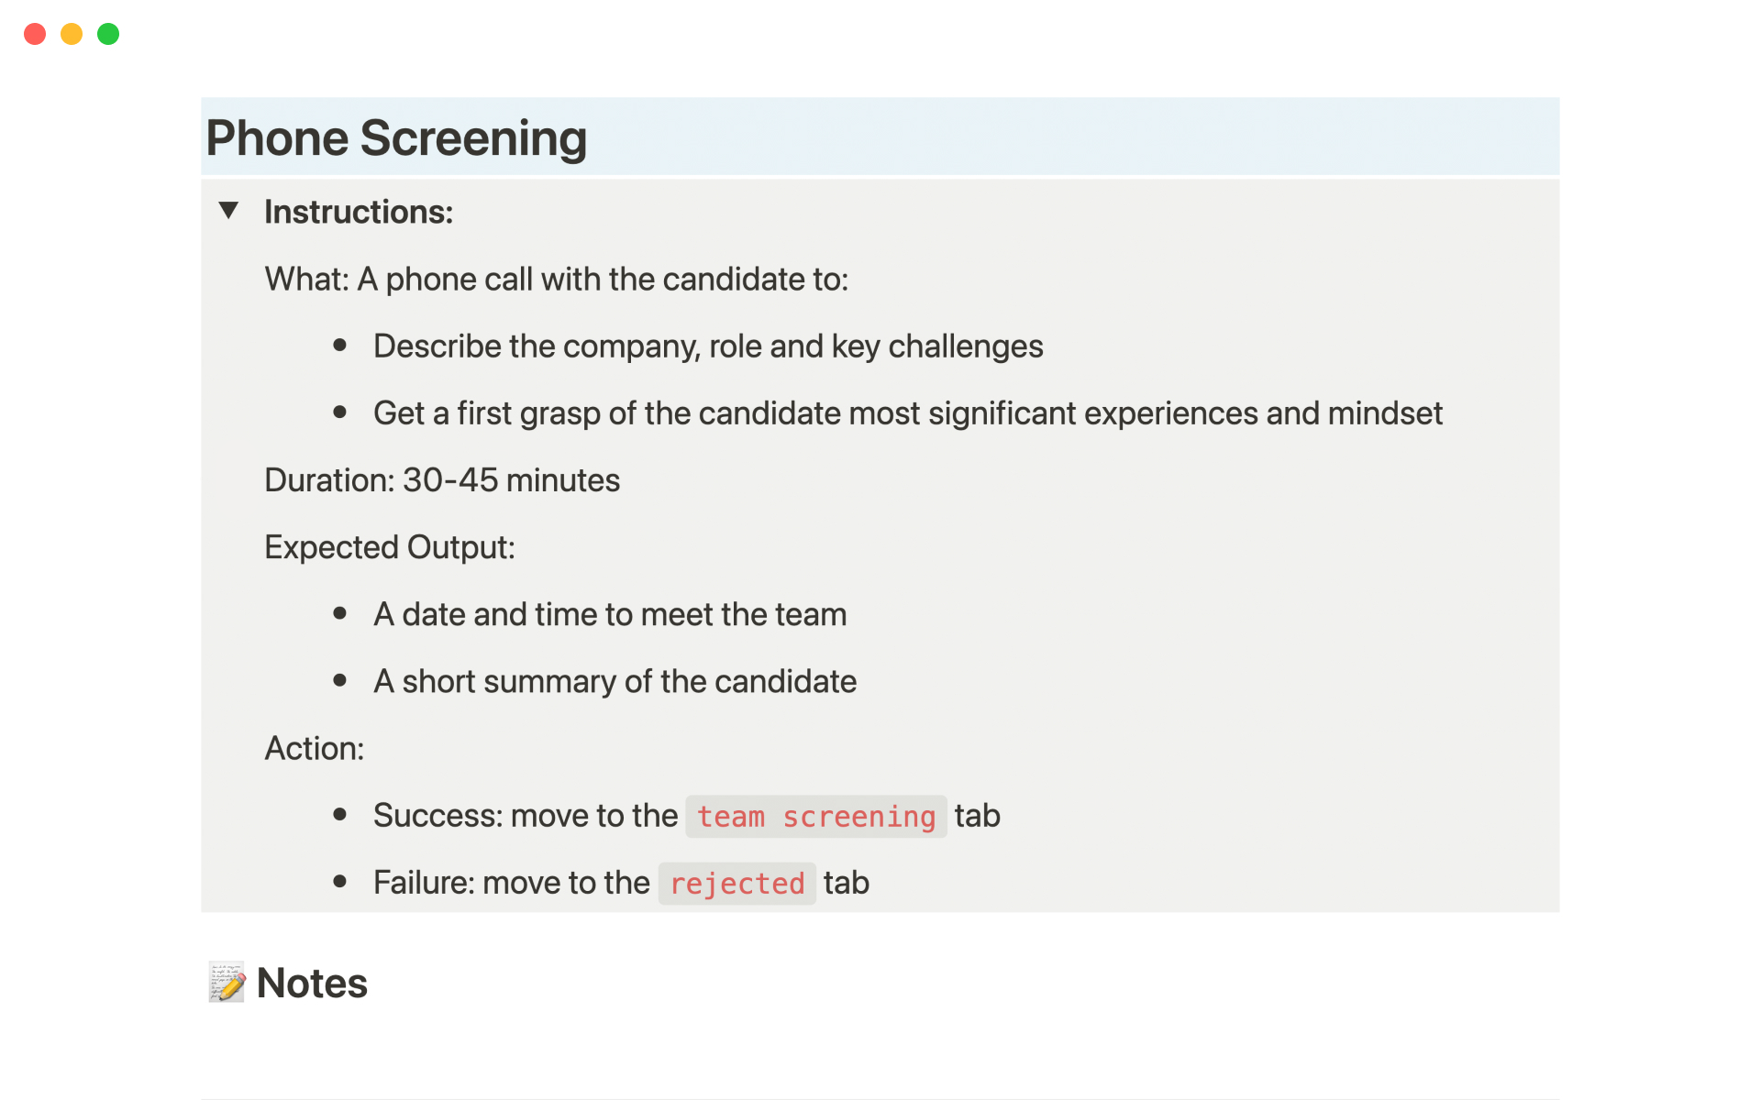
Task: Click the 'rejected' inline code tag
Action: click(x=737, y=884)
